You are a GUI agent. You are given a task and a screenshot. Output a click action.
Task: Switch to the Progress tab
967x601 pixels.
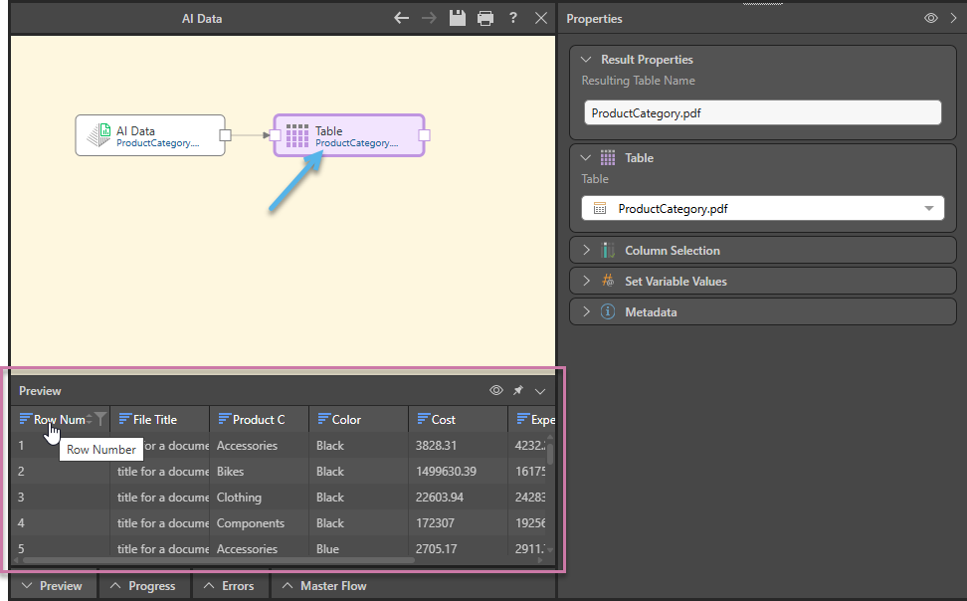143,586
